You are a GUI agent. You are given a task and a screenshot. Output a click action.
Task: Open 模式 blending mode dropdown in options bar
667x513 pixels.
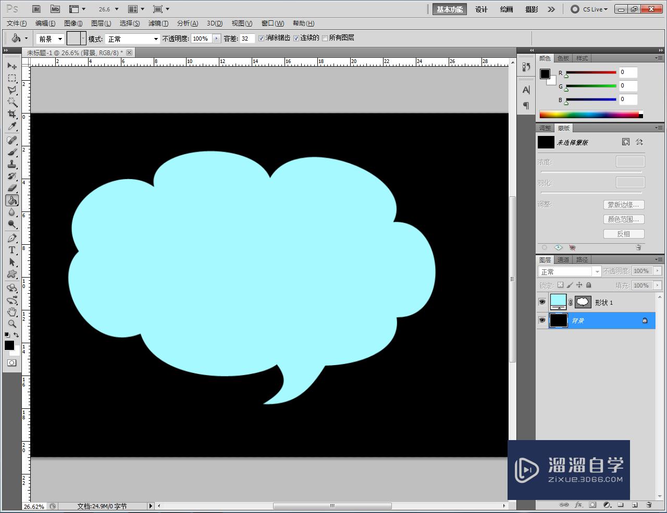132,39
